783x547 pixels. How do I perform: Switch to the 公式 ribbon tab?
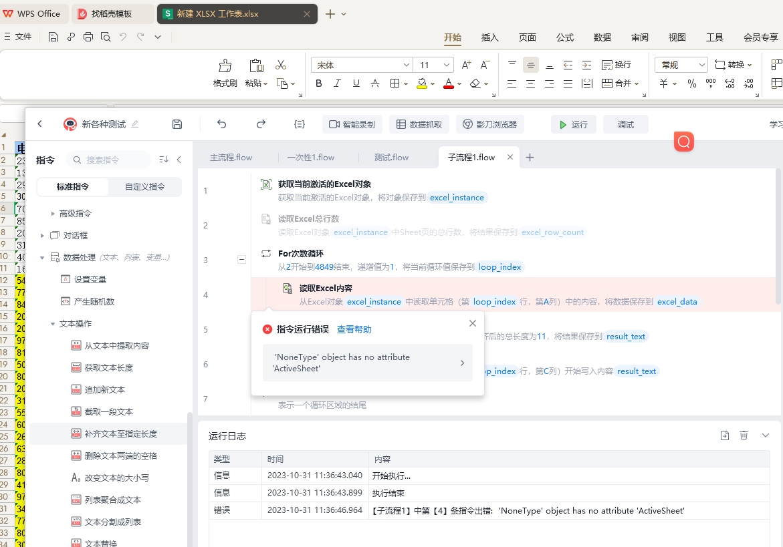tap(565, 37)
